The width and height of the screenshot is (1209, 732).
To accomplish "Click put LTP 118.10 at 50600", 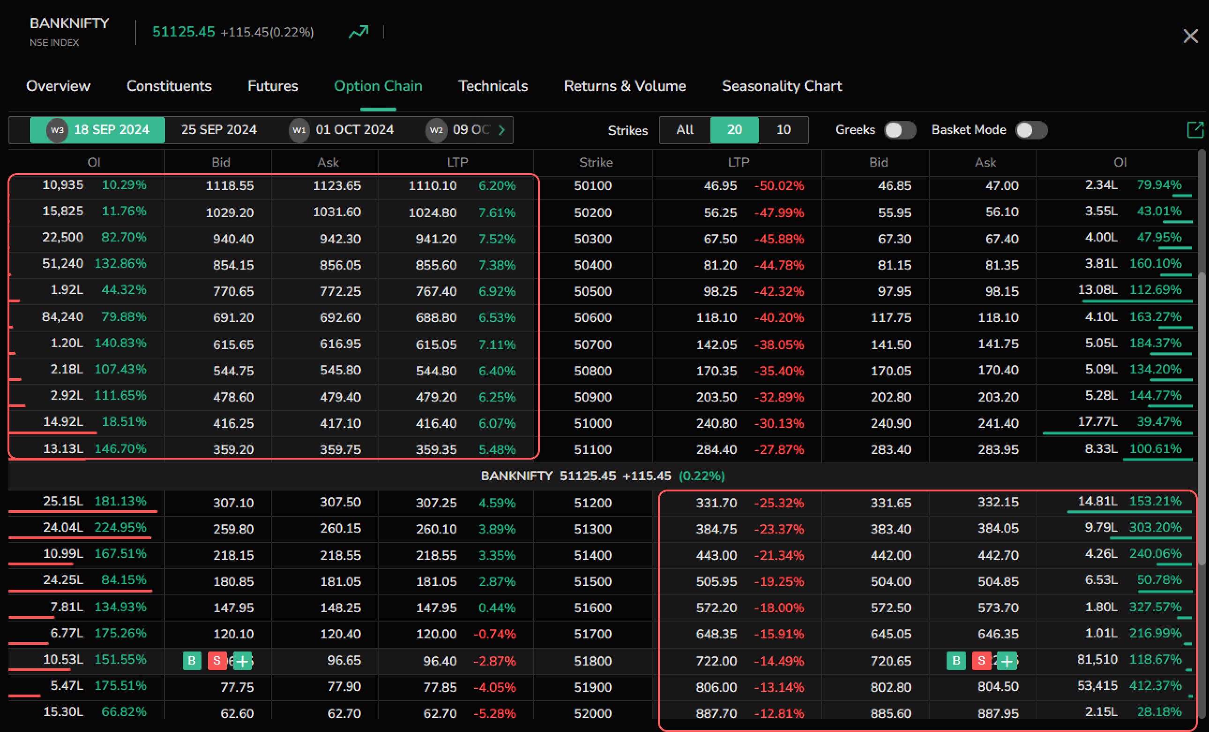I will pos(716,317).
